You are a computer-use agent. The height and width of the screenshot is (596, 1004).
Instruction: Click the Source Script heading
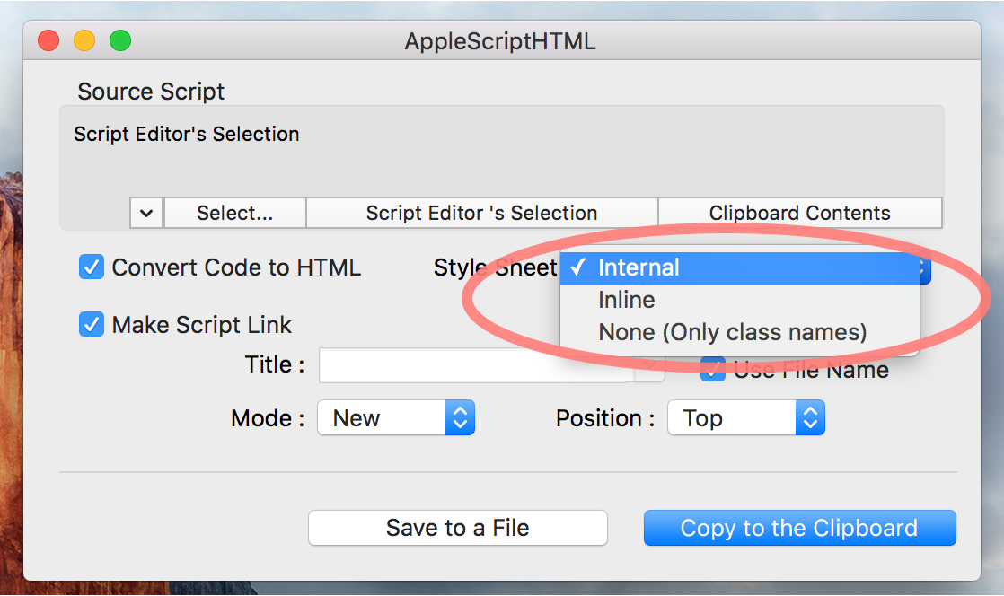pos(151,91)
